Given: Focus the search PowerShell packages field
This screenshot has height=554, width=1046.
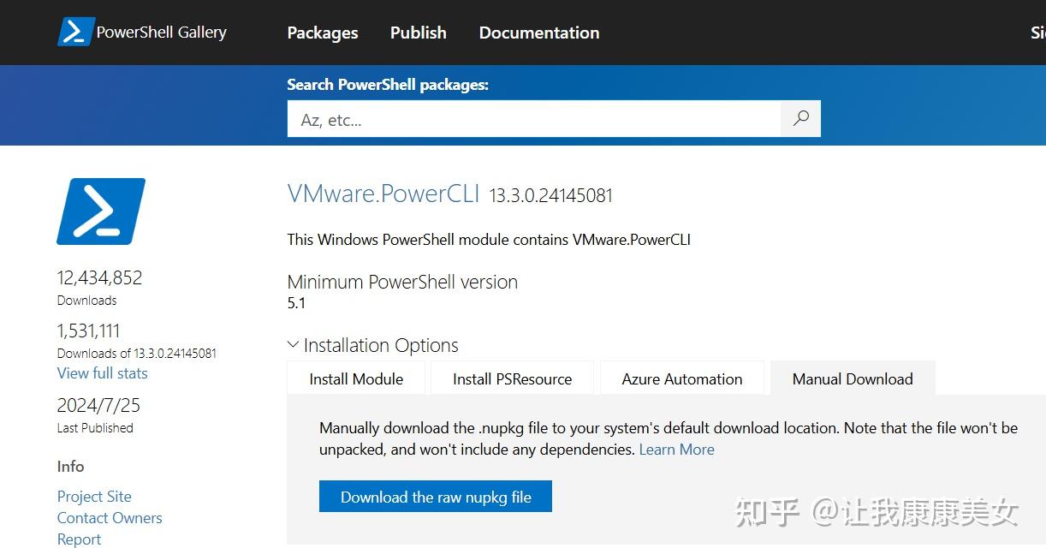Looking at the screenshot, I should coord(533,120).
